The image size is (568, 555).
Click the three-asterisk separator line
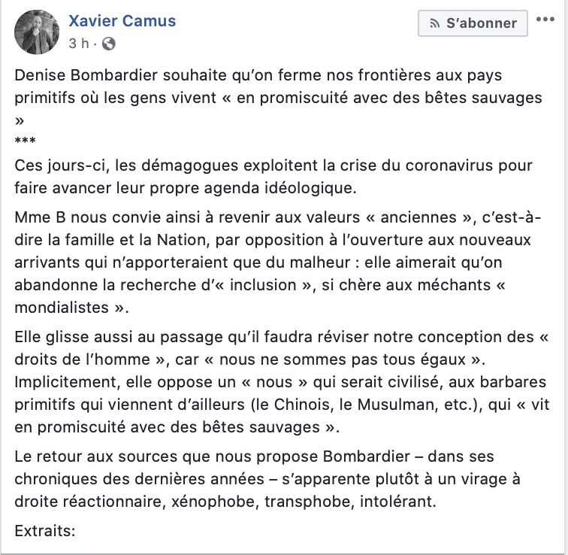point(25,141)
